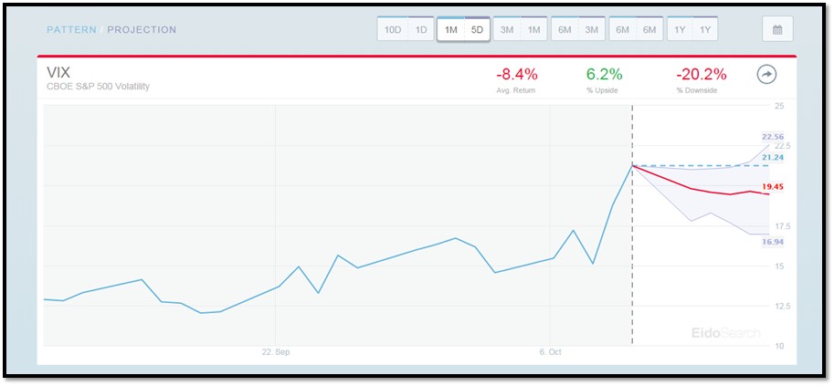Click the red average projection line

701,190
